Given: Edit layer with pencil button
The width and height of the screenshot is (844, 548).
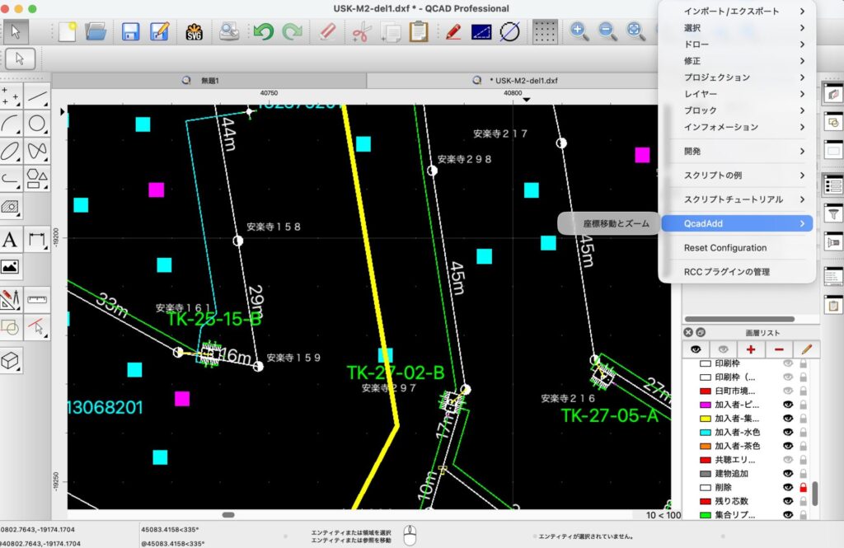Looking at the screenshot, I should [806, 349].
